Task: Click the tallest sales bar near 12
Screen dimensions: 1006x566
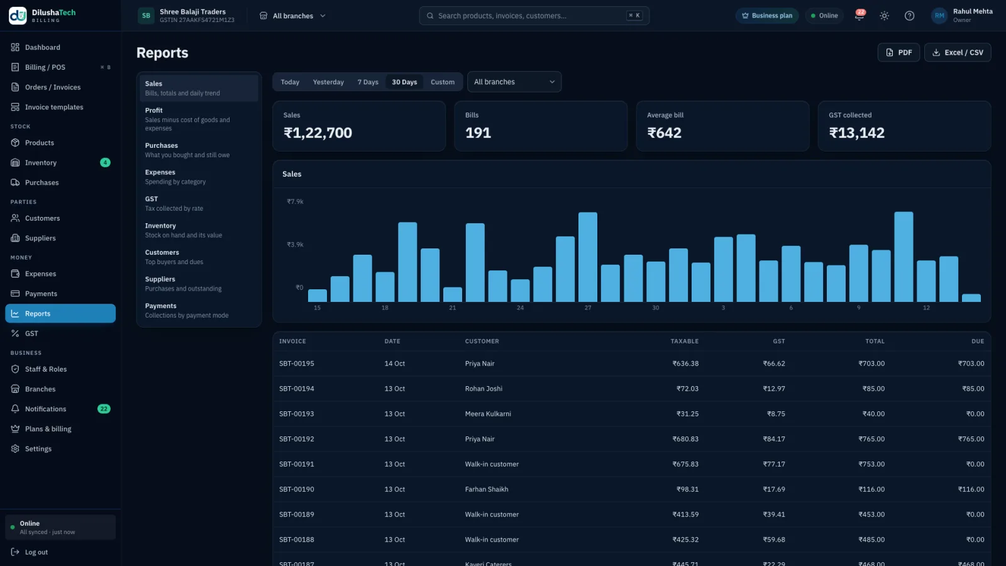Action: (x=904, y=257)
